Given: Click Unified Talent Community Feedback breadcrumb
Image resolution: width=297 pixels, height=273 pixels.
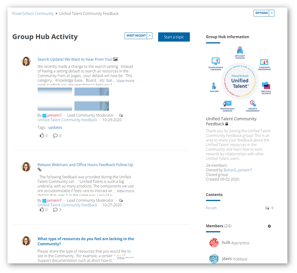Looking at the screenshot, I should point(89,14).
